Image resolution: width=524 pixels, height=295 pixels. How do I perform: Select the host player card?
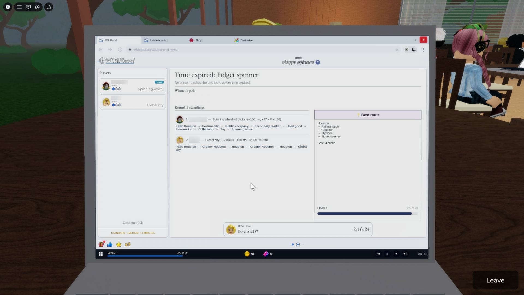132,86
